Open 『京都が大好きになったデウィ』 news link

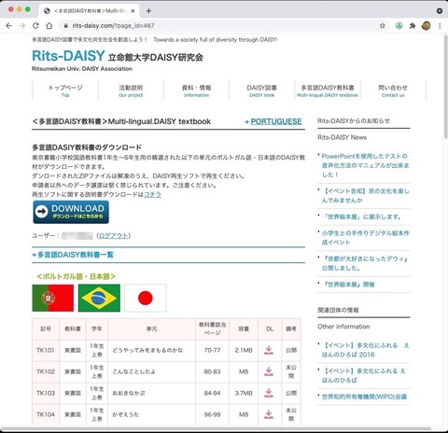click(365, 263)
